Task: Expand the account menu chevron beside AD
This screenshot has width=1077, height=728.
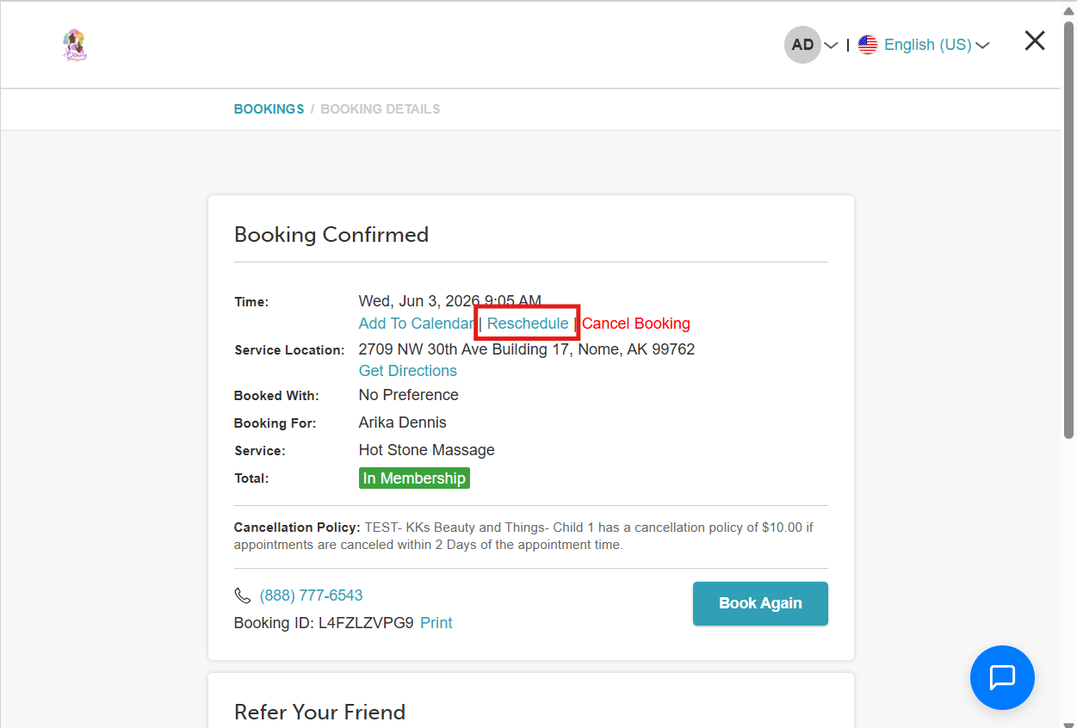Action: [x=831, y=46]
